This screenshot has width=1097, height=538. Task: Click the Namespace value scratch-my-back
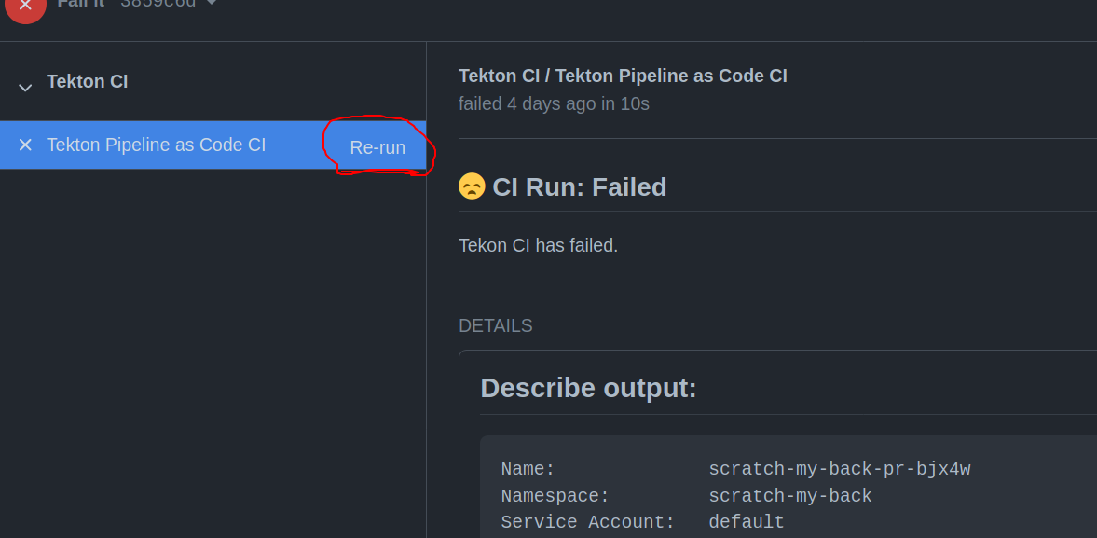[789, 496]
